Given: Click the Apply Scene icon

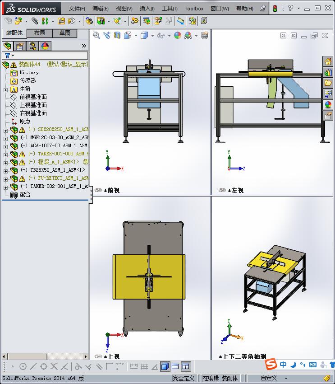Looking at the screenshot, I should pyautogui.click(x=188, y=36).
